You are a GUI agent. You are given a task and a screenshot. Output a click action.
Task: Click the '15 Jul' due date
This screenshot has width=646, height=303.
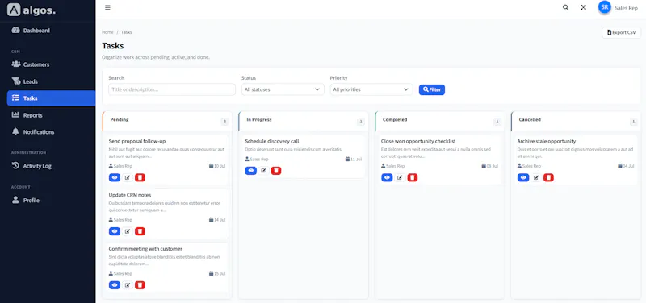[217, 273]
